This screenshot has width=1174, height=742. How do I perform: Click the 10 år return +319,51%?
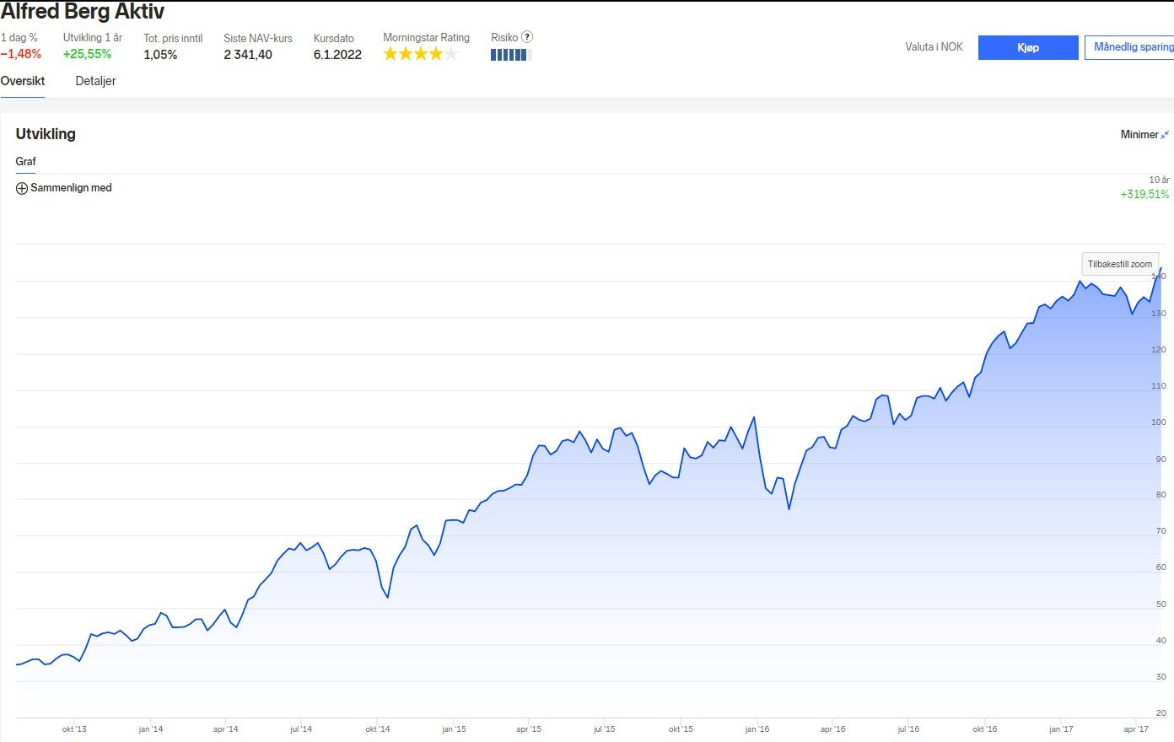pyautogui.click(x=1144, y=194)
